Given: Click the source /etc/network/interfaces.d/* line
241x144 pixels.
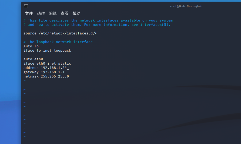Looking at the screenshot, I should click(x=60, y=33).
